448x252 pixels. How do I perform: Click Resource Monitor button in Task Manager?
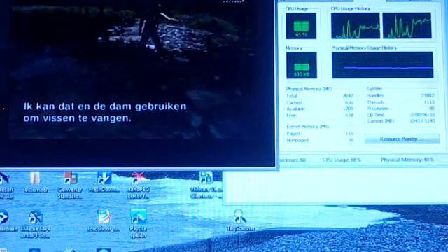(402, 139)
